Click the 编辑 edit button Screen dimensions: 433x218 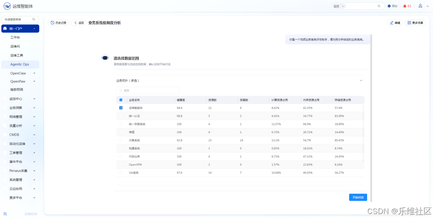click(x=395, y=23)
